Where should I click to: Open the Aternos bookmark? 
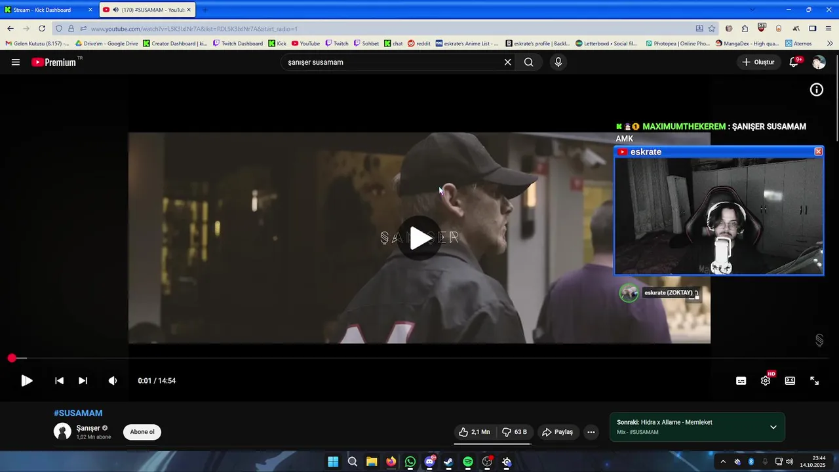click(798, 44)
